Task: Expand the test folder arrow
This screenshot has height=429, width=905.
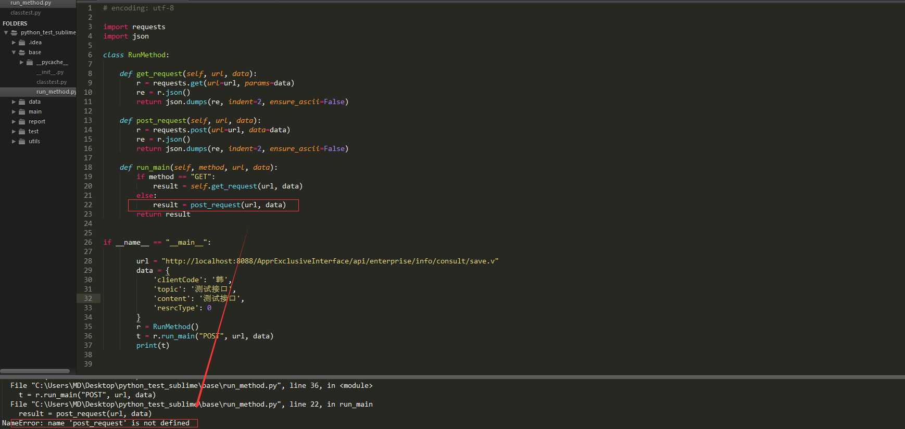Action: [x=14, y=132]
